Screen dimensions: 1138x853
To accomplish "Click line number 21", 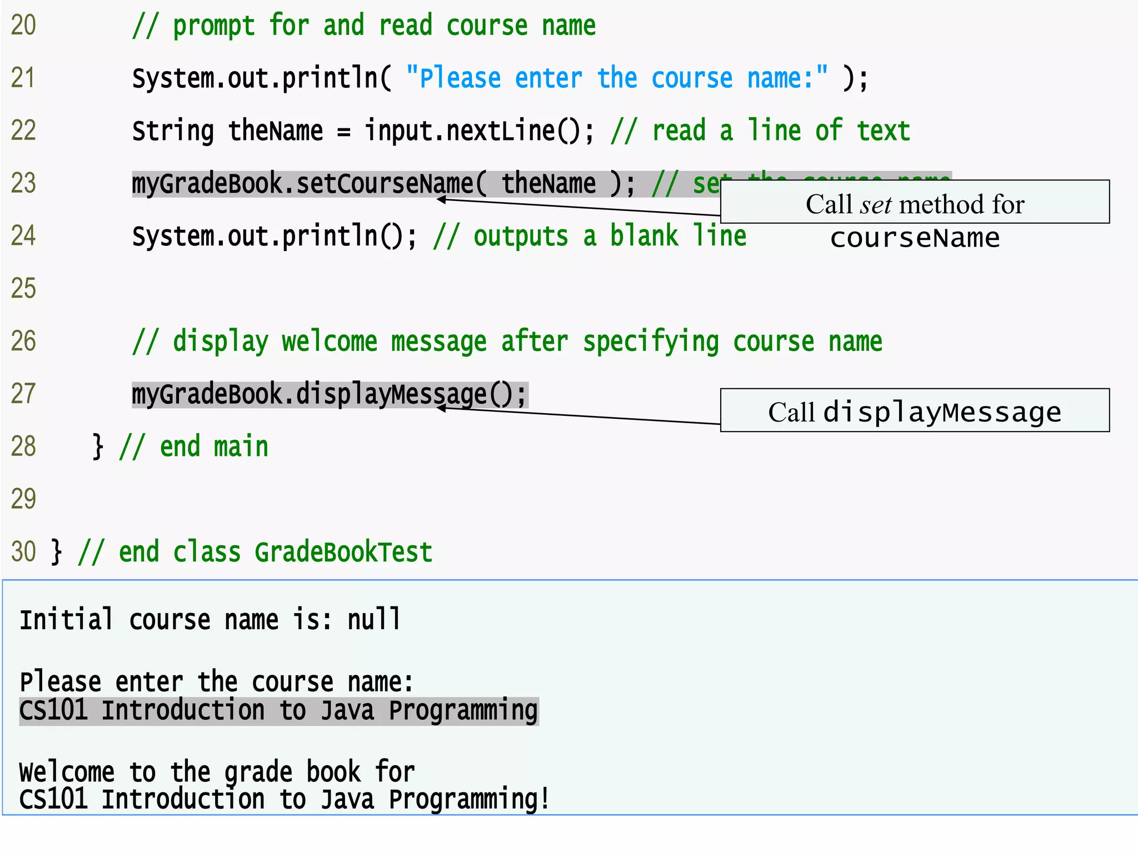I will pyautogui.click(x=23, y=78).
